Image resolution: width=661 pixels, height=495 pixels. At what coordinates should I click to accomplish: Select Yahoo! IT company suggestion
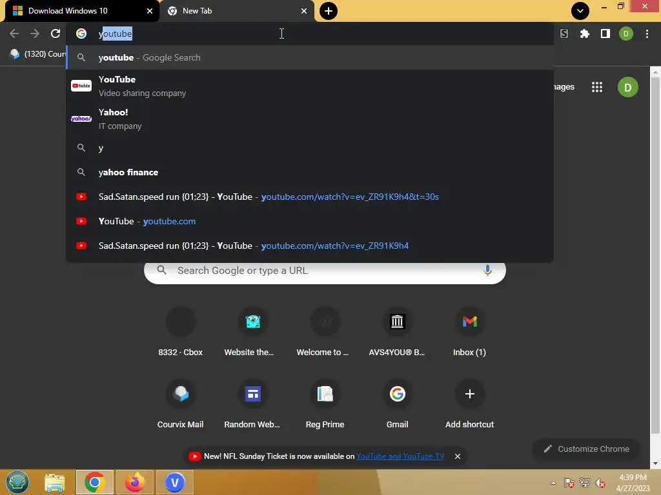310,119
